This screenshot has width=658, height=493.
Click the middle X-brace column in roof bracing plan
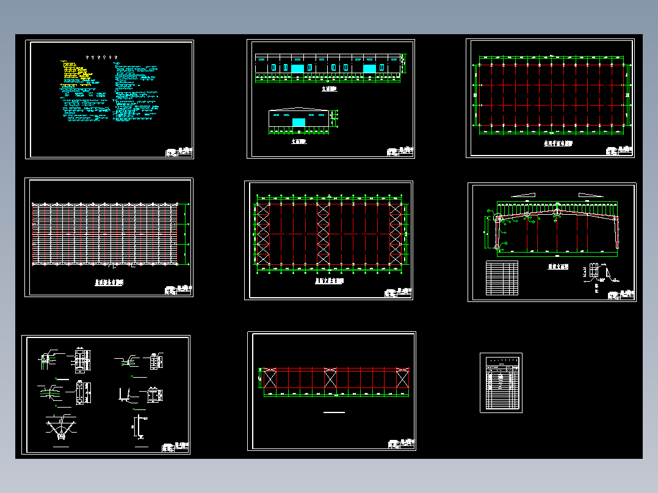click(x=323, y=234)
